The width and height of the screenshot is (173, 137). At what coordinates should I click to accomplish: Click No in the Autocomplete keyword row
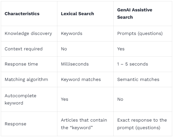(x=120, y=99)
